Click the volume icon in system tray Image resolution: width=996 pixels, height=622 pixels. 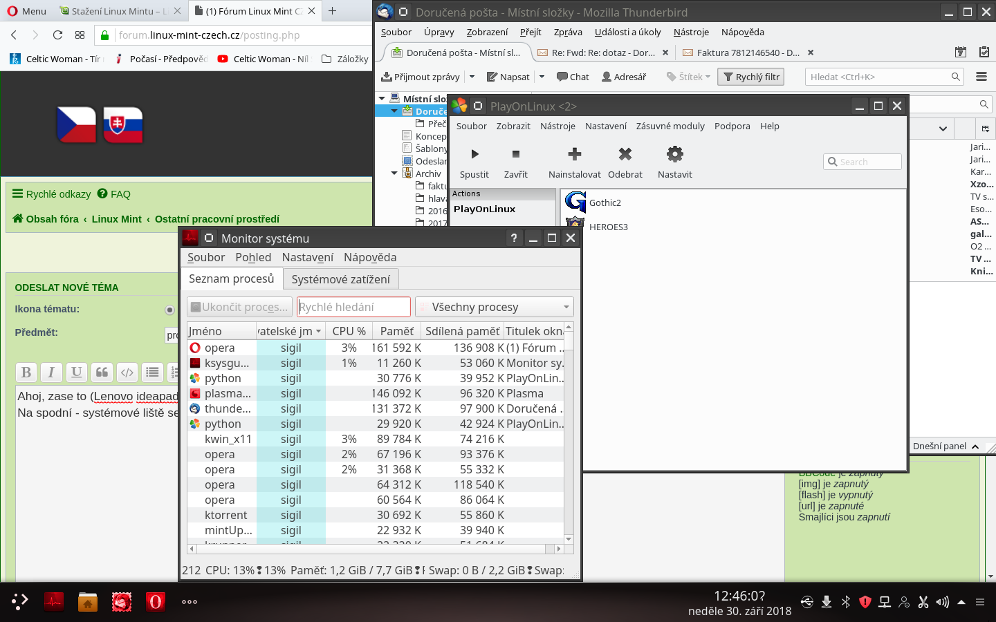(942, 602)
